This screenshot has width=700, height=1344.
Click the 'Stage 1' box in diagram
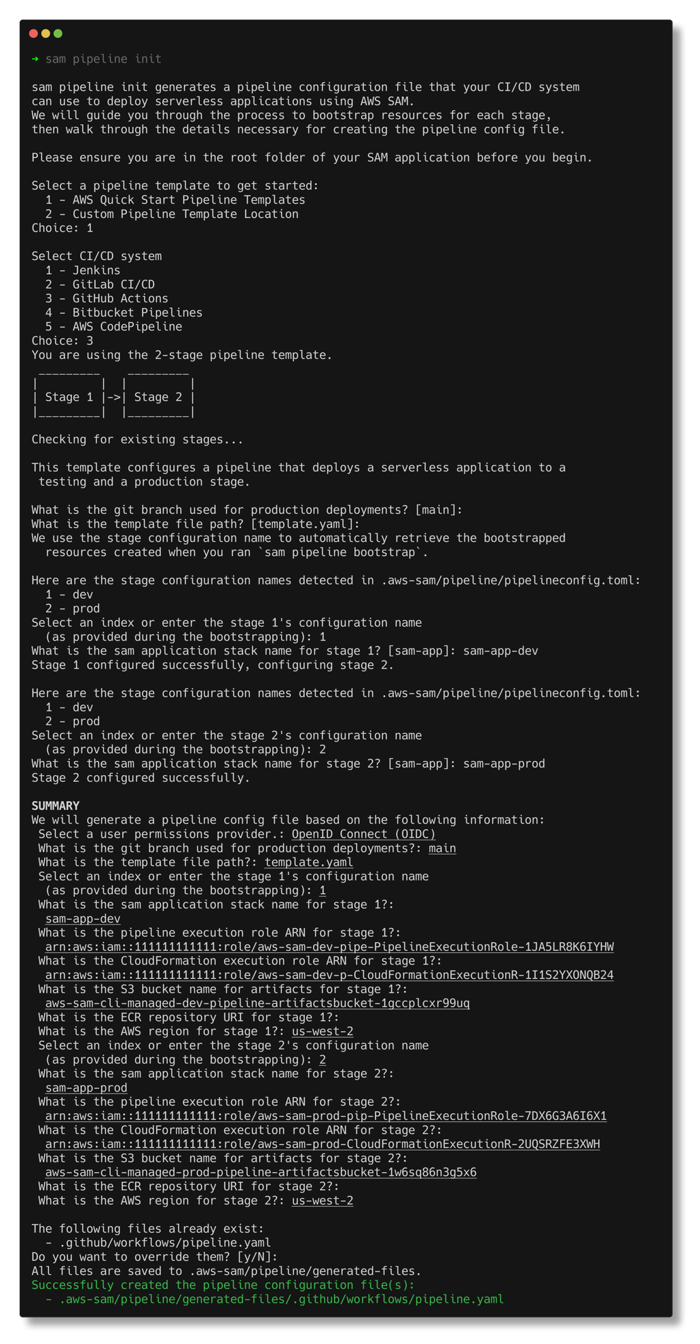click(x=69, y=397)
